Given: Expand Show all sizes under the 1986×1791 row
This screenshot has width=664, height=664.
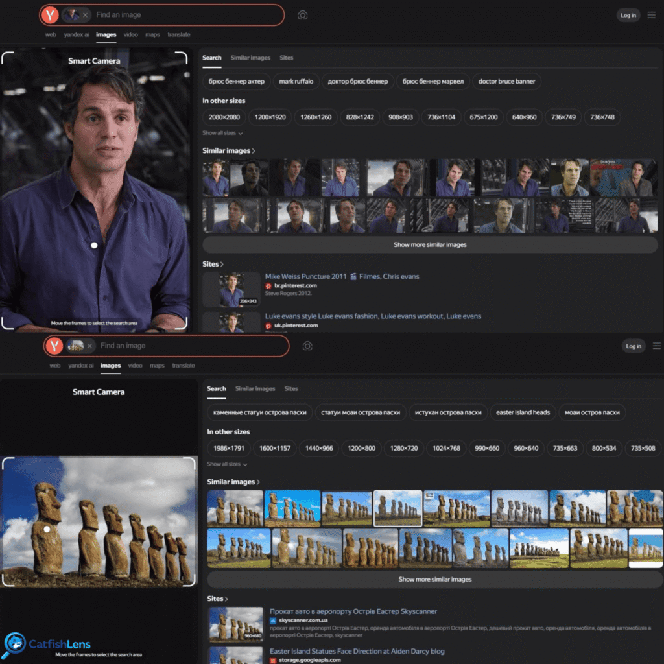Looking at the screenshot, I should pos(227,464).
